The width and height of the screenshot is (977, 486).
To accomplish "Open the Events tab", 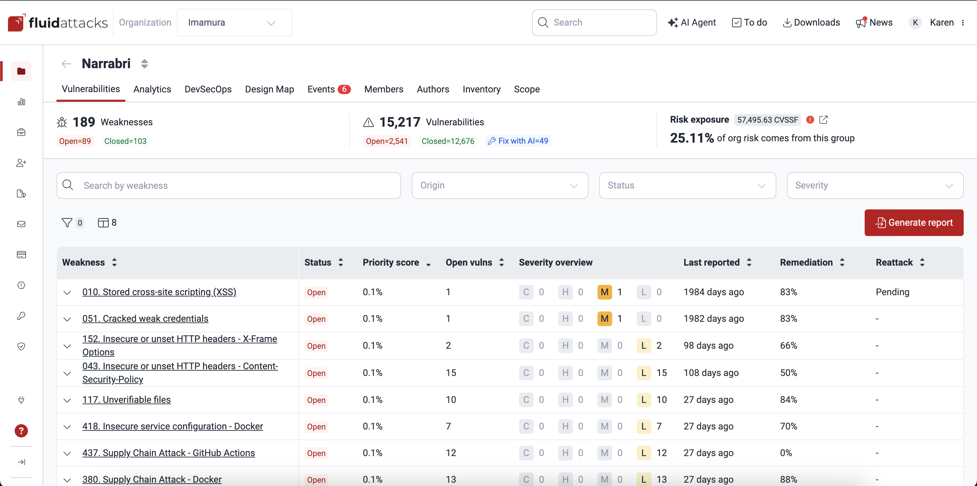I will (321, 89).
